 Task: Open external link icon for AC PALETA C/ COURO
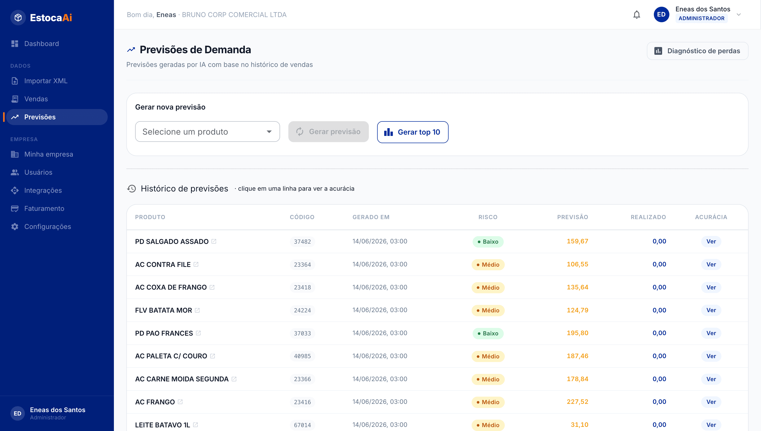212,356
